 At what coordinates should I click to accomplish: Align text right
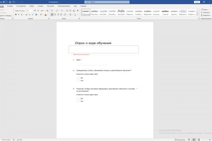coord(58,14)
